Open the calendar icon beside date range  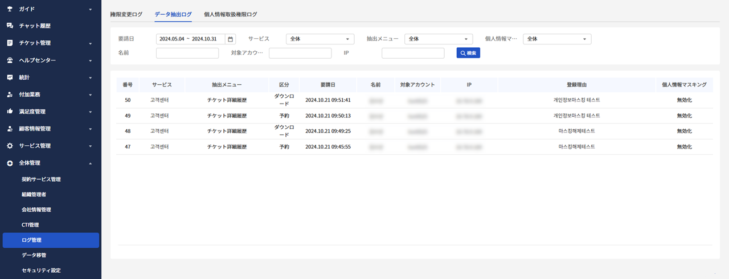click(x=230, y=39)
